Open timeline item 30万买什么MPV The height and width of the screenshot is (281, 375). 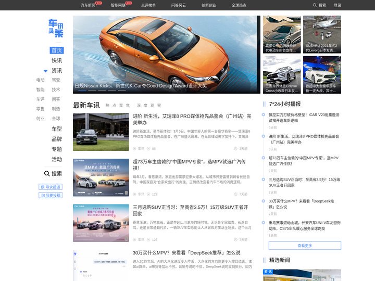tap(302, 204)
